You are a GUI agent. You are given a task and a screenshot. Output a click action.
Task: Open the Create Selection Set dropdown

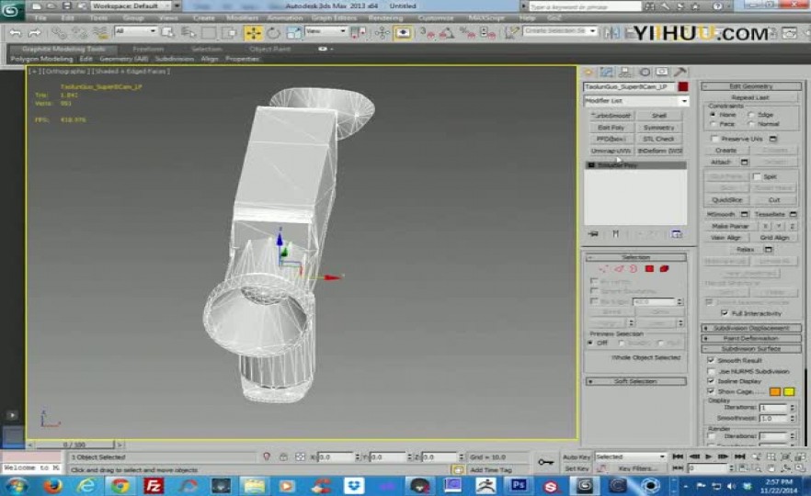[x=560, y=31]
